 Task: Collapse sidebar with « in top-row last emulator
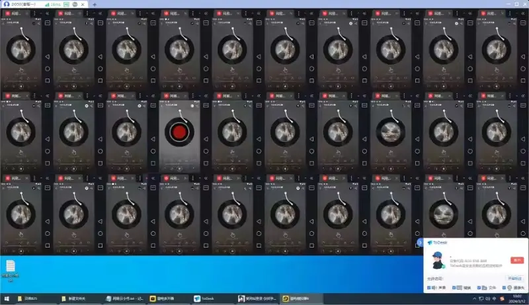click(523, 13)
